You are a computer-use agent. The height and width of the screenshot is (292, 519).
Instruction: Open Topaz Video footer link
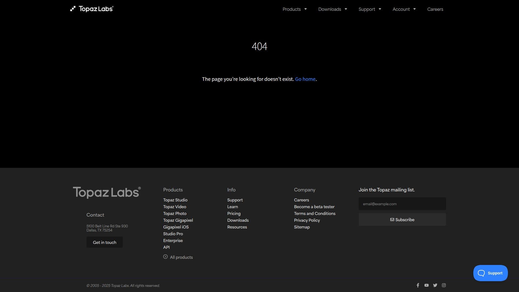pos(175,207)
